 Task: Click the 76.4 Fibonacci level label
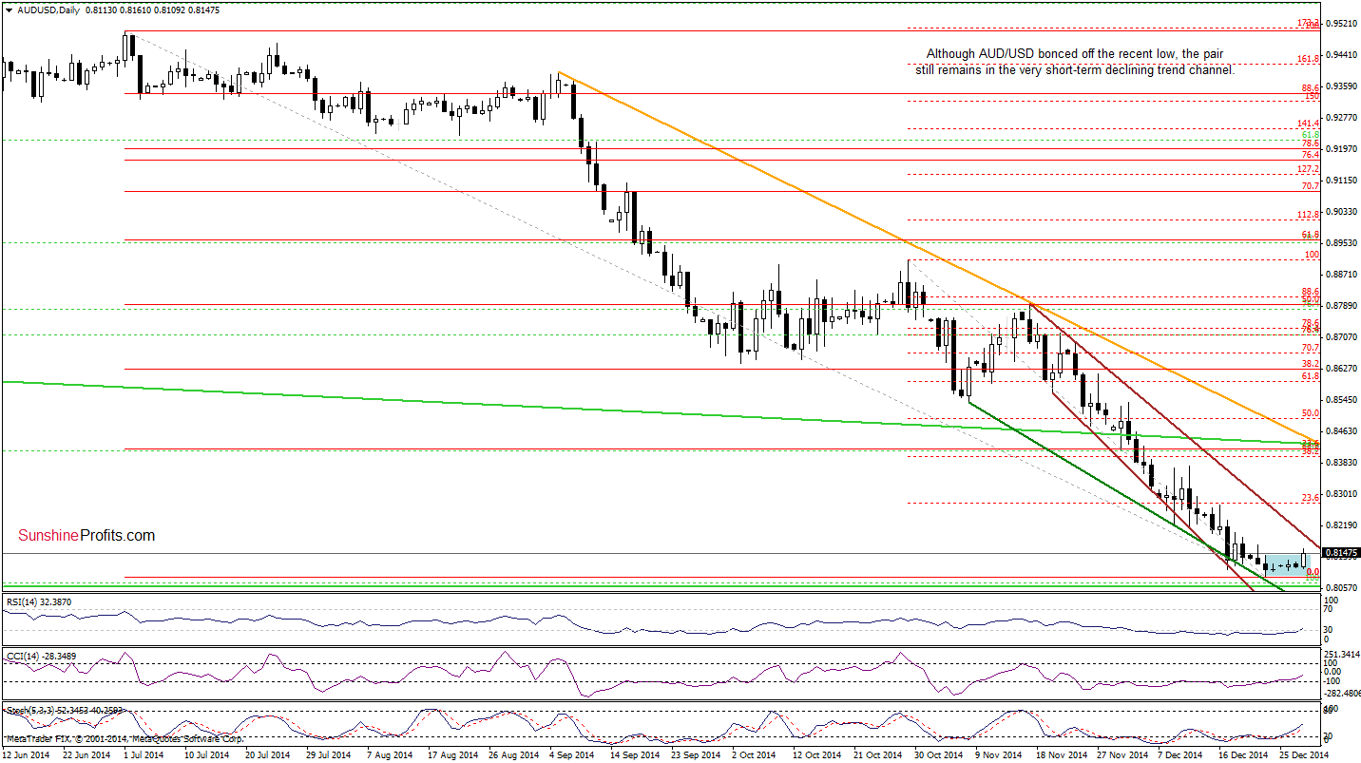pos(1311,155)
